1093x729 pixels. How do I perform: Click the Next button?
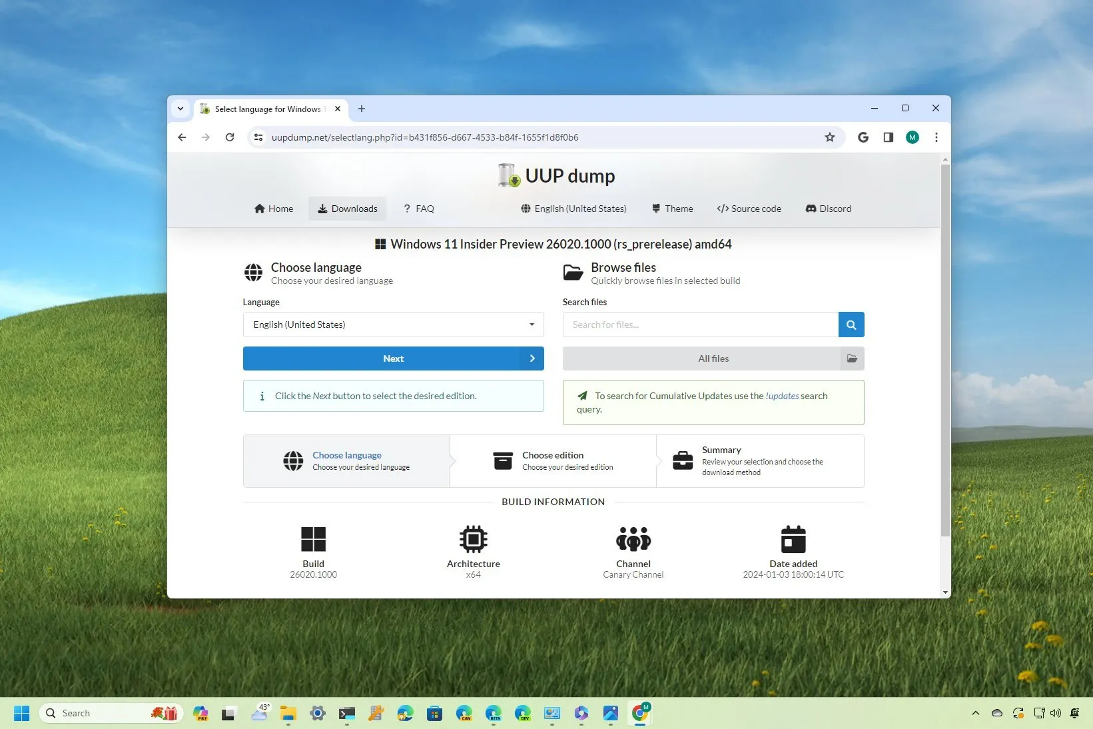pos(393,359)
